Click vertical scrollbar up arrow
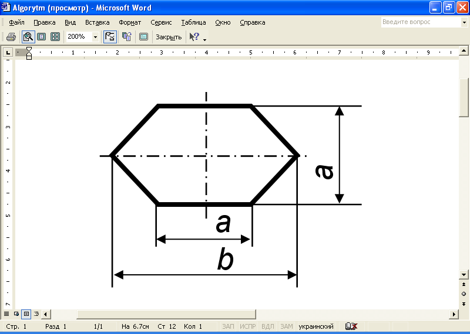470x334 pixels. pyautogui.click(x=464, y=51)
